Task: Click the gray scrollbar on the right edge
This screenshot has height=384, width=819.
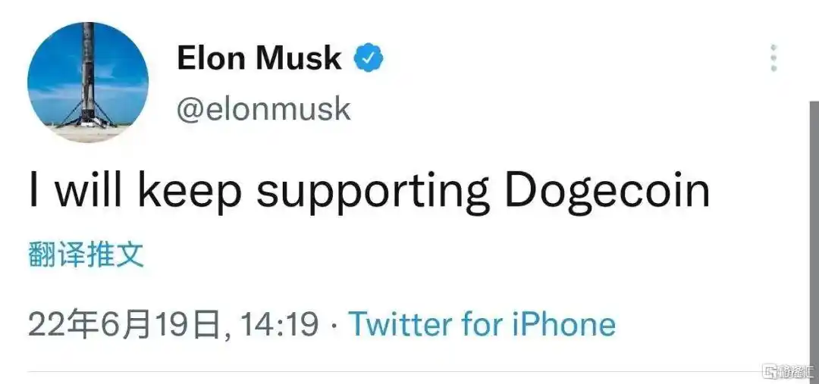Action: [x=814, y=227]
